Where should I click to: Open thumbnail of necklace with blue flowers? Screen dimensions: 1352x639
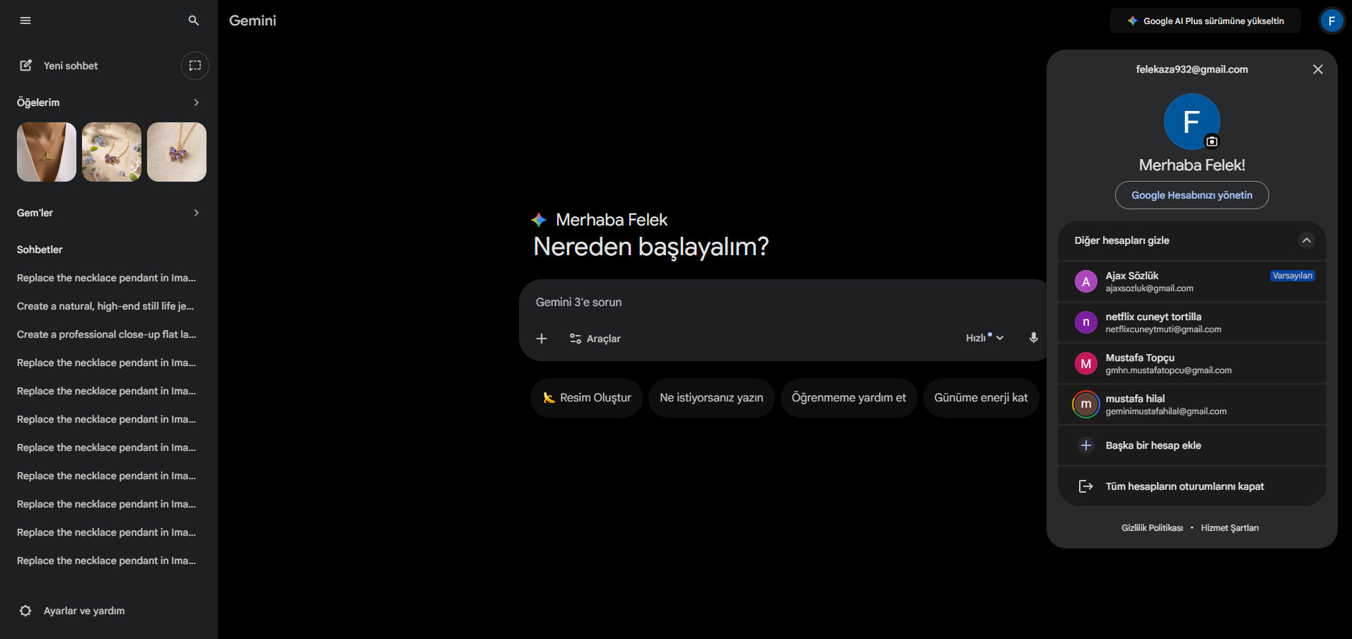tap(112, 152)
